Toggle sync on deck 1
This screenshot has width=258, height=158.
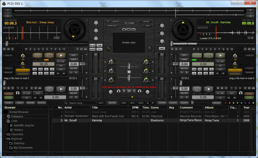pyautogui.click(x=73, y=55)
